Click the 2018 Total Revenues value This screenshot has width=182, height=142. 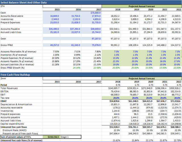[113, 88]
